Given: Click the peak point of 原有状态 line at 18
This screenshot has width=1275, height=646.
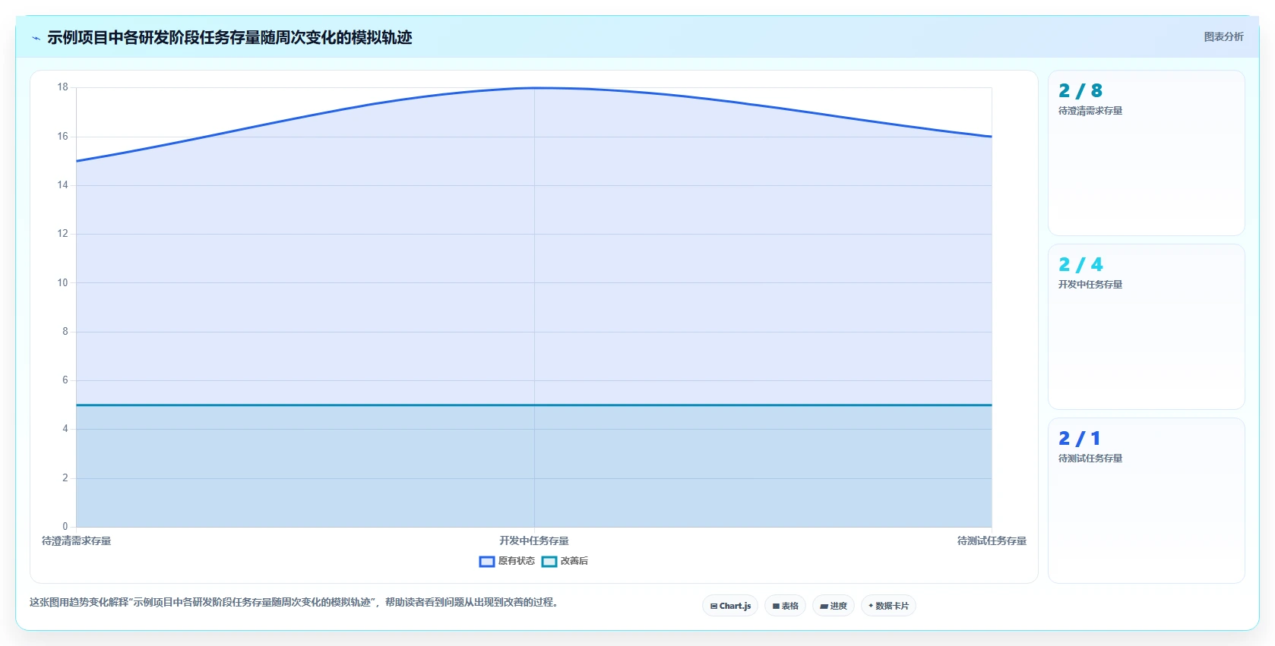Looking at the screenshot, I should [x=534, y=88].
